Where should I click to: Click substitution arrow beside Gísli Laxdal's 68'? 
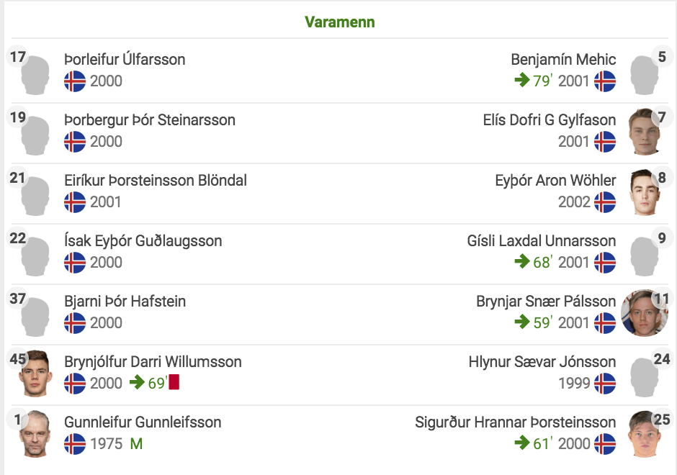click(522, 261)
